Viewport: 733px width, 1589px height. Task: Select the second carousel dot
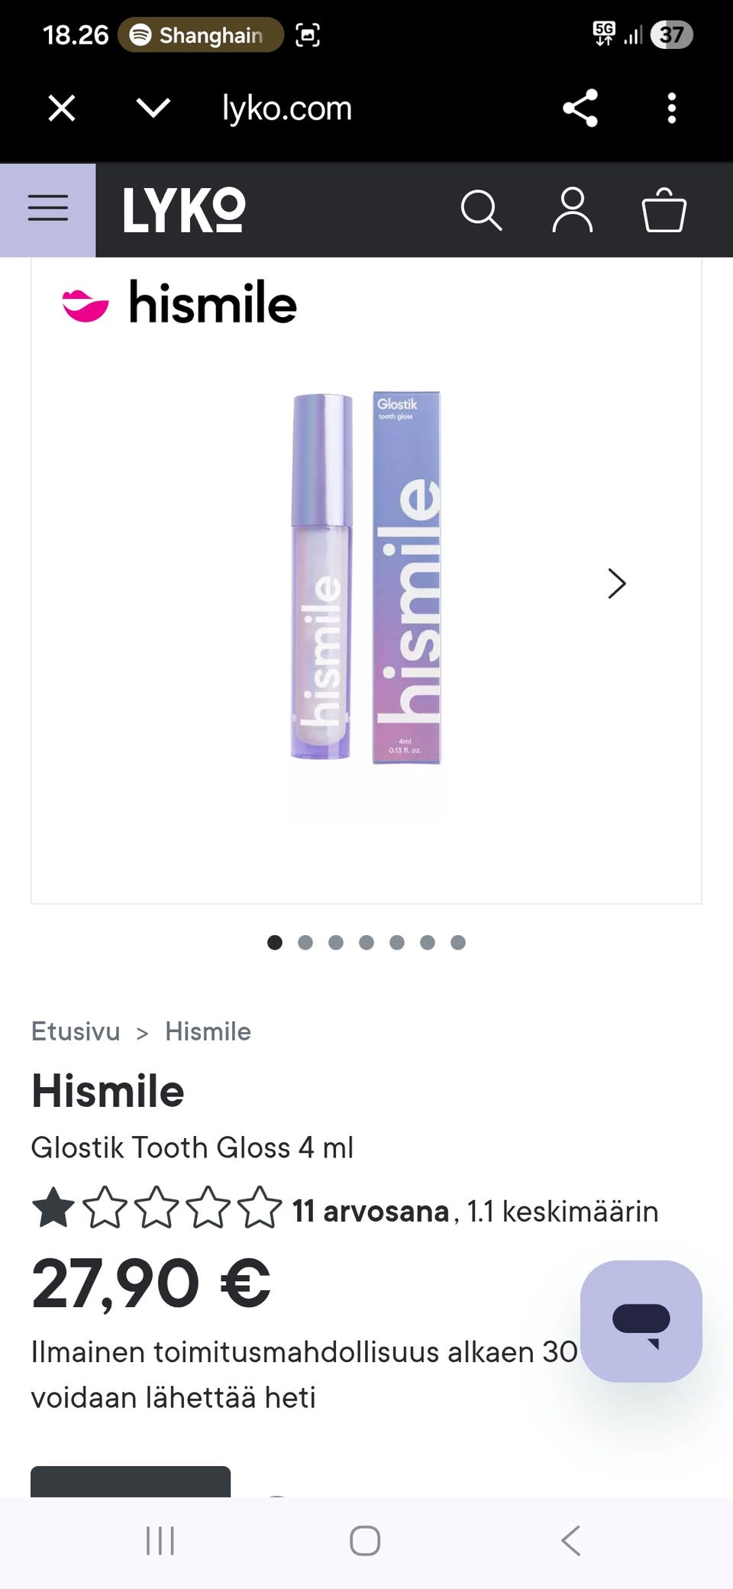[305, 942]
